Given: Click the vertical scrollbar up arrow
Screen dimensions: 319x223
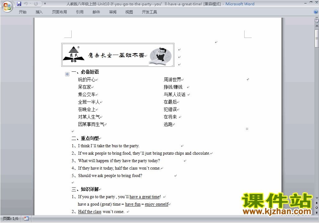Looking at the screenshot, I should click(317, 26).
